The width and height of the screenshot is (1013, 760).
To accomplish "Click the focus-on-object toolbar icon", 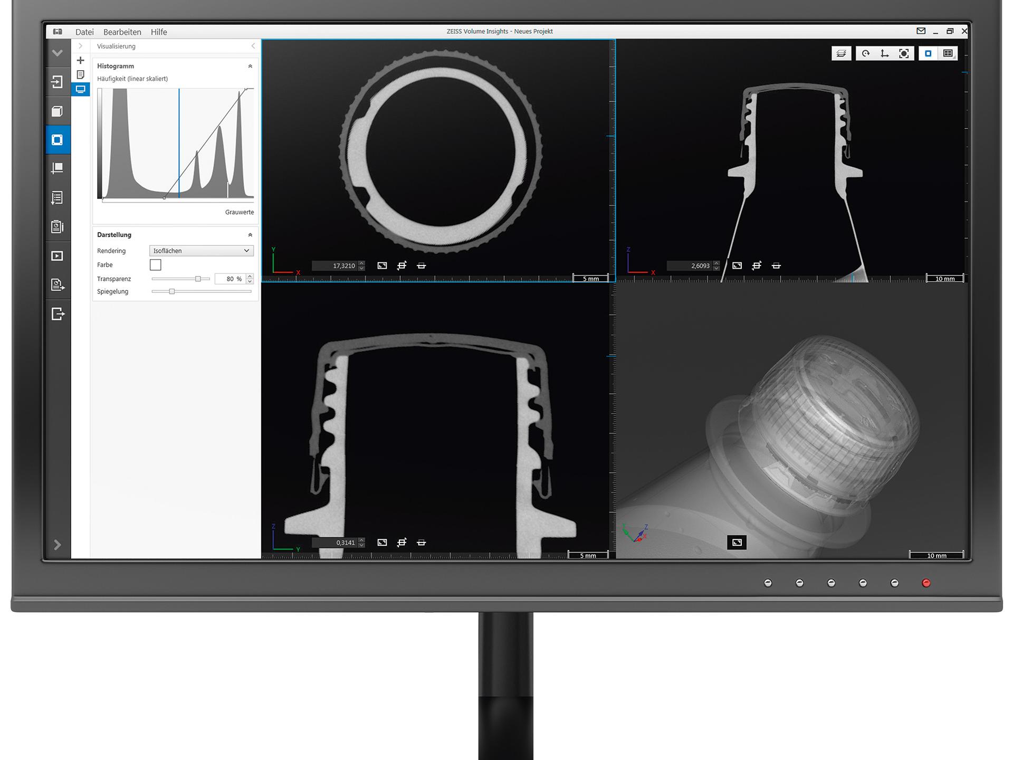I will click(904, 53).
